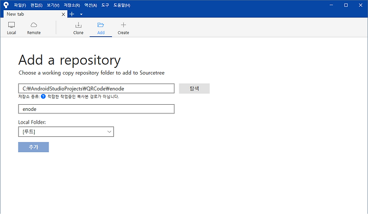Focus the enode name input field

[x=96, y=109]
